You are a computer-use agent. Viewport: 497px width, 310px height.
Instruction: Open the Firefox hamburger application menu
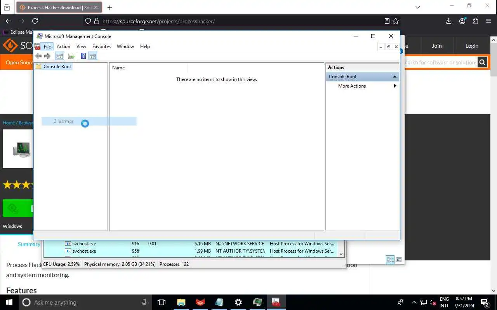488,21
